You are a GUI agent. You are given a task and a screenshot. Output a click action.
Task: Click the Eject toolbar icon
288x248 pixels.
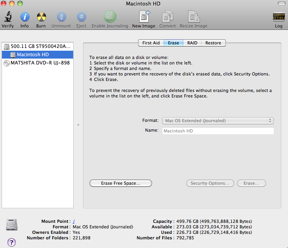point(81,17)
